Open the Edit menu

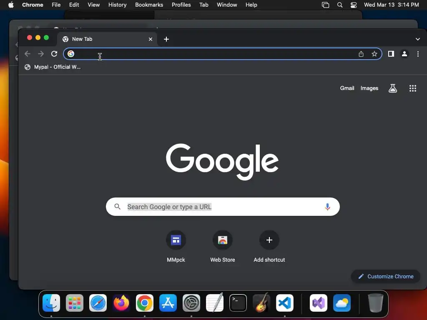[74, 5]
